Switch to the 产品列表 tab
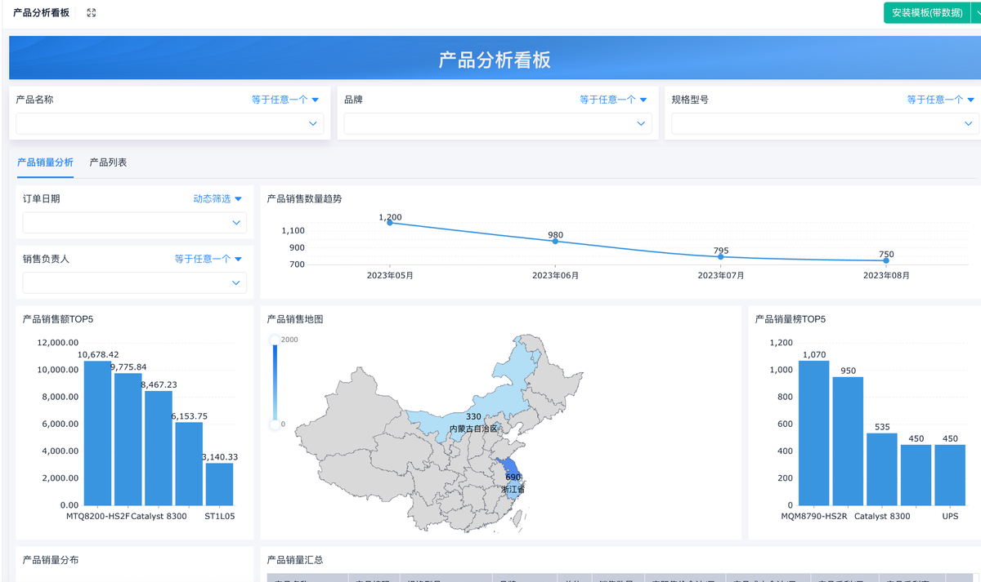This screenshot has height=582, width=981. [x=108, y=162]
